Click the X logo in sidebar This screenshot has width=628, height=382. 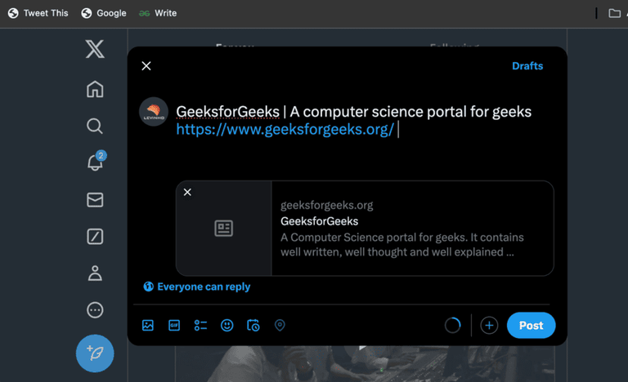(95, 49)
